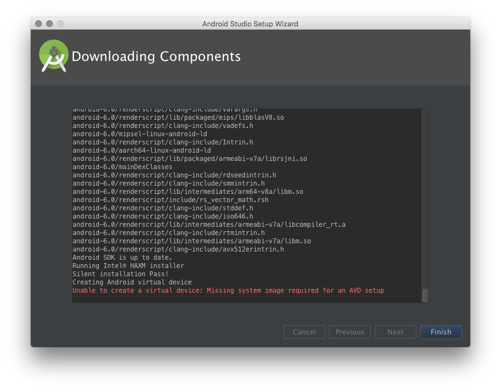Click the iso646.h log line

(x=163, y=216)
